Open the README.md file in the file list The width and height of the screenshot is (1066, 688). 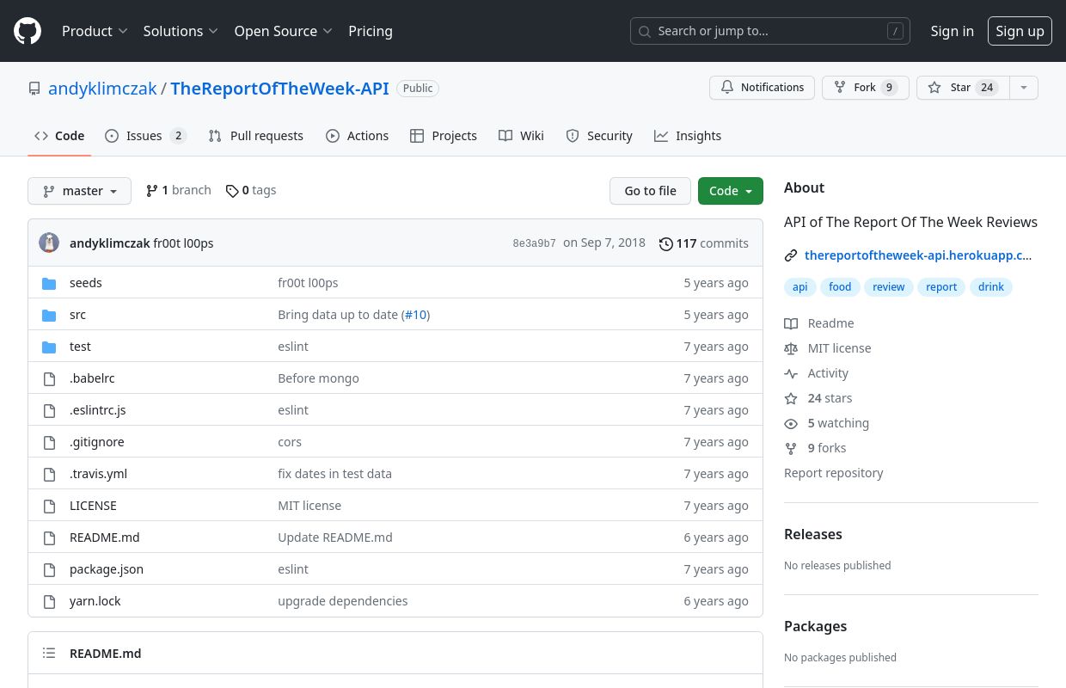click(x=104, y=537)
